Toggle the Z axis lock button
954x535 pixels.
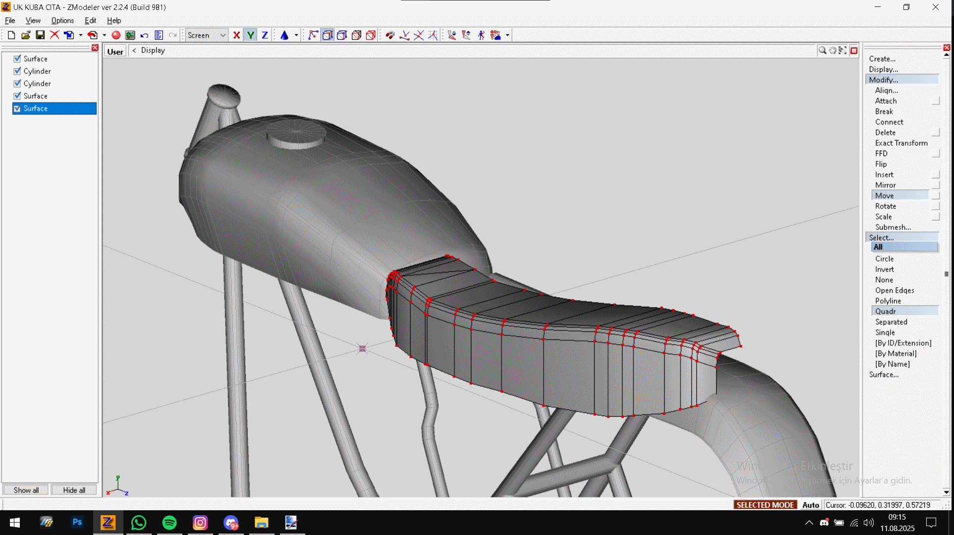[x=265, y=35]
